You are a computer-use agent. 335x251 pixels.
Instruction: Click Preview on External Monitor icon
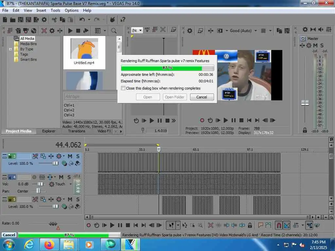coord(200,30)
